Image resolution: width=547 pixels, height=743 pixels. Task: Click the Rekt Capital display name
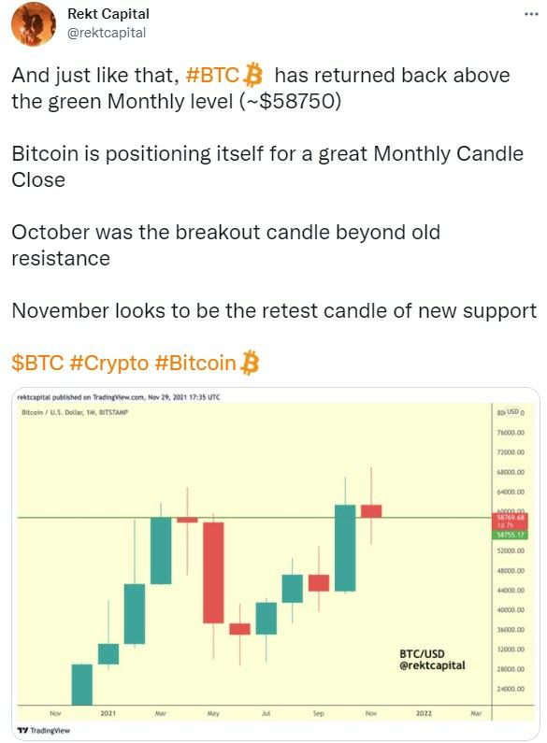(x=108, y=14)
